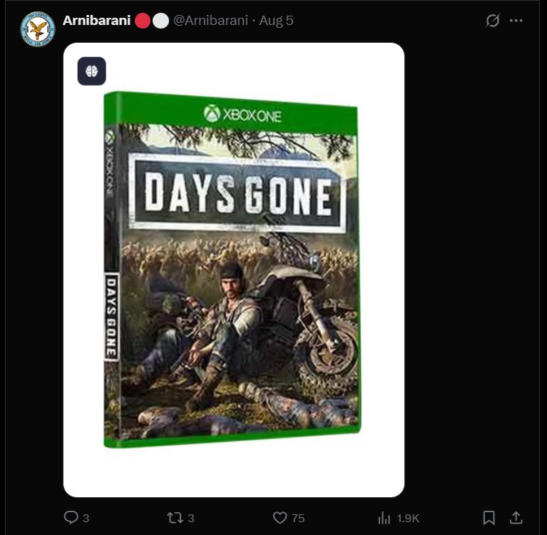Open the Aug 5 post timestamp

pyautogui.click(x=276, y=21)
